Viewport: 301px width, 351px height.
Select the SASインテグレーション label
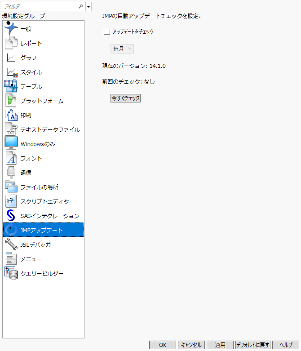click(50, 216)
